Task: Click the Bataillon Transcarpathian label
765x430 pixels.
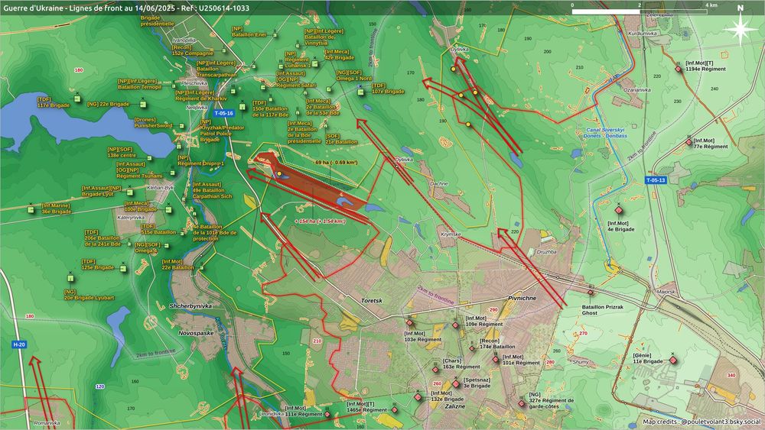Action: pyautogui.click(x=216, y=69)
